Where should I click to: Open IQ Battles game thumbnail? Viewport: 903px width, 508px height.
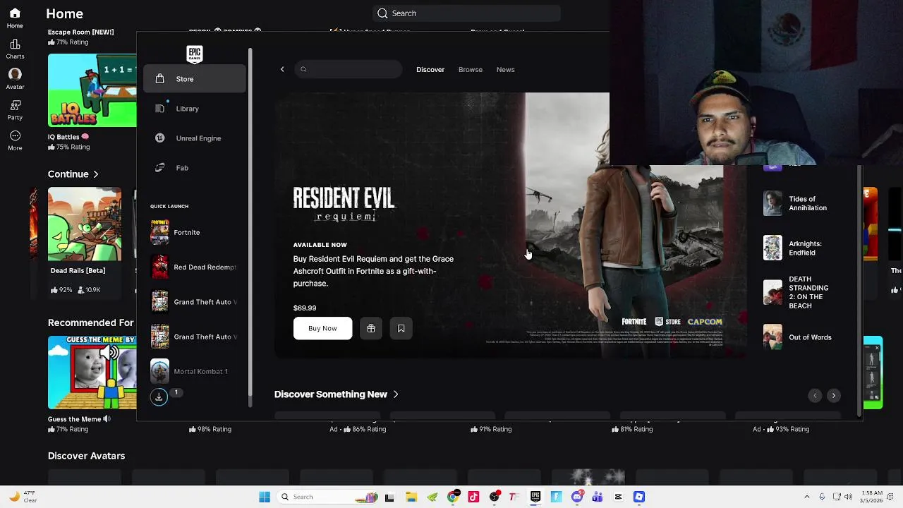pyautogui.click(x=92, y=90)
